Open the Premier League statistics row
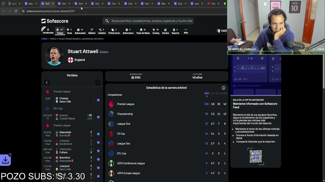This screenshot has width=325, height=182. pyautogui.click(x=167, y=104)
